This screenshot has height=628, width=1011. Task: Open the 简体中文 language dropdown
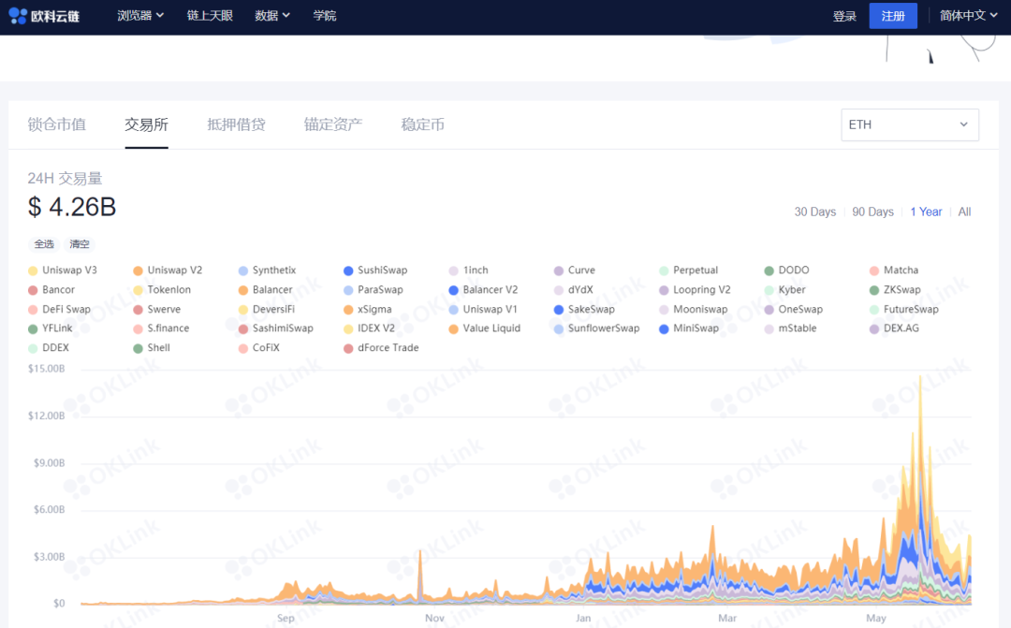point(962,15)
